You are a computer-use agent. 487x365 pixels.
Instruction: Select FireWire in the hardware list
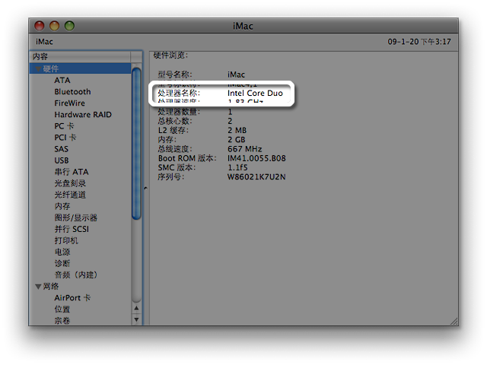tap(69, 103)
